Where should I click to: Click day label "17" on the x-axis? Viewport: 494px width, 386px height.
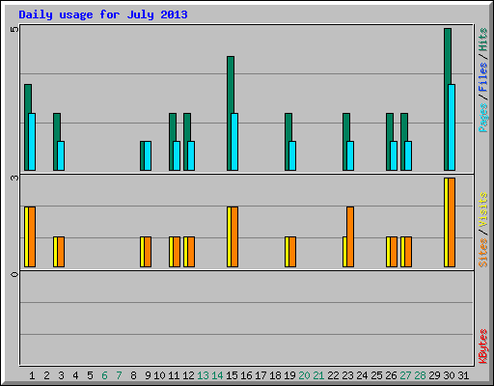(261, 375)
